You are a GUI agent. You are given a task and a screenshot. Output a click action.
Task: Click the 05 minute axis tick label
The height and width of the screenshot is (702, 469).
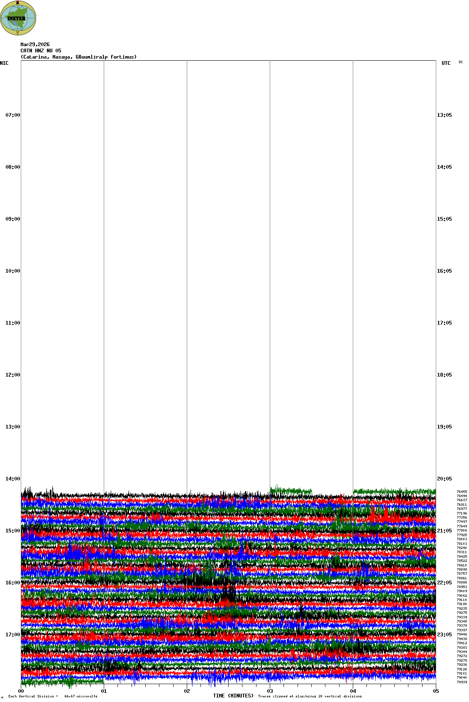click(436, 692)
